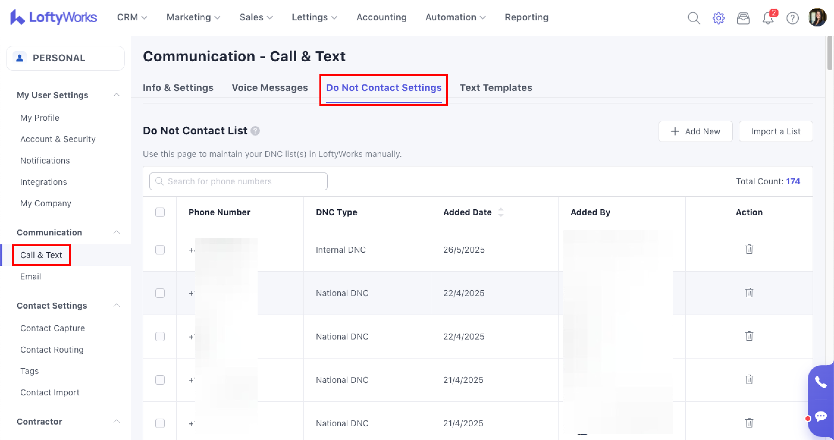Open the inbox tray icon
Screen dimensions: 834x440
point(743,18)
